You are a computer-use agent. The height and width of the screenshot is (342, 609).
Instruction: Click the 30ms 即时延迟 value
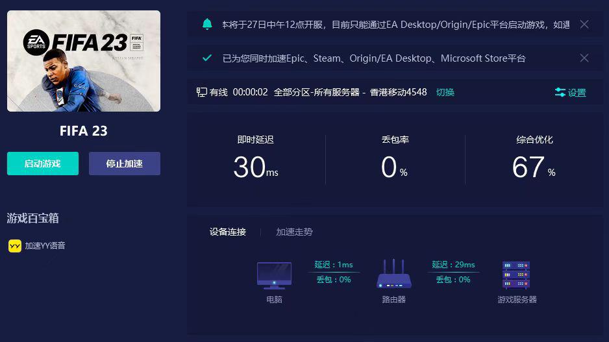pos(256,167)
